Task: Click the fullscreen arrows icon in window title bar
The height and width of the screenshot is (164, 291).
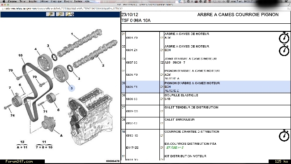Action: (288, 5)
